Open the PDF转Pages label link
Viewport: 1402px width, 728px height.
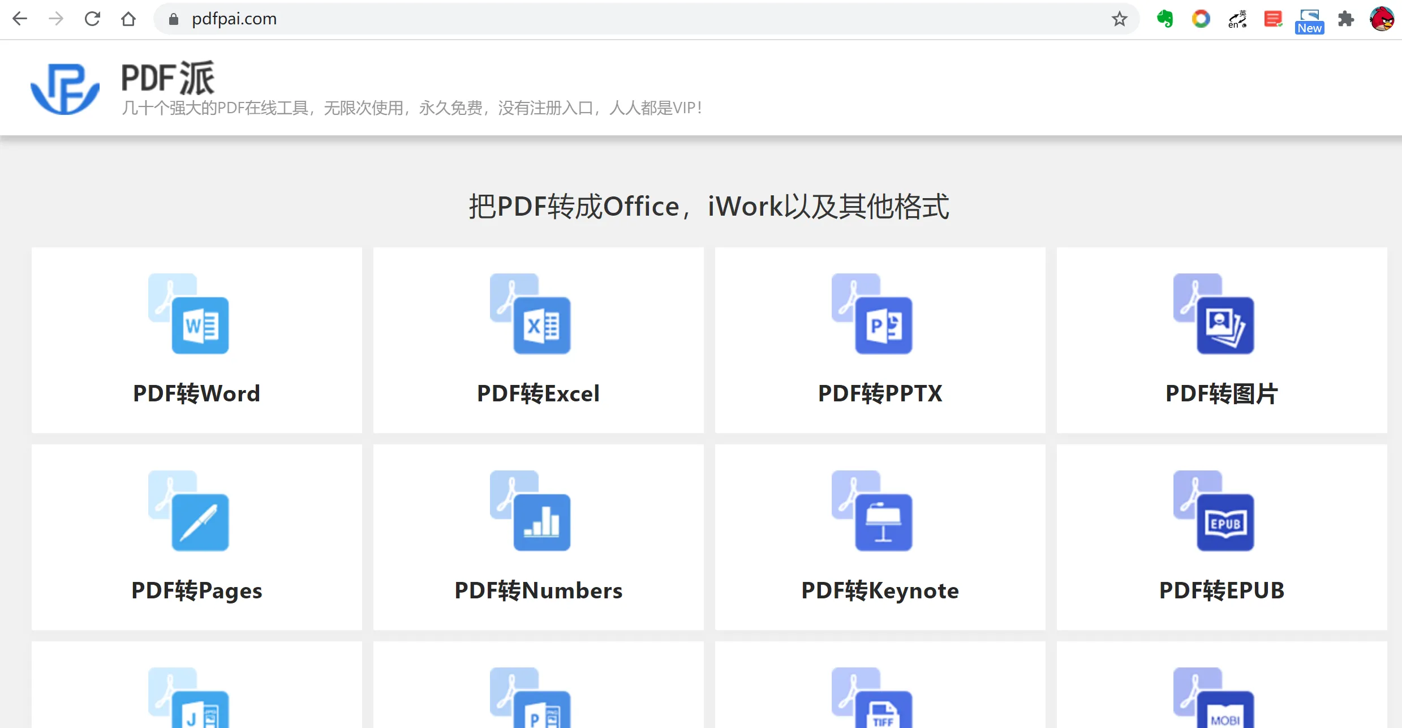pos(196,590)
